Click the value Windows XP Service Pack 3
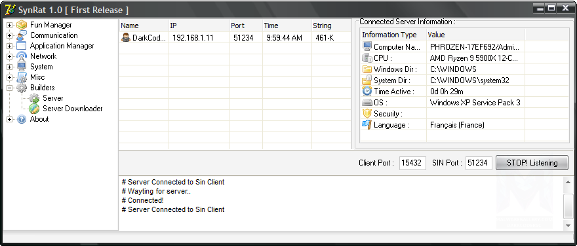Screen dimensions: 577x246 coord(475,103)
